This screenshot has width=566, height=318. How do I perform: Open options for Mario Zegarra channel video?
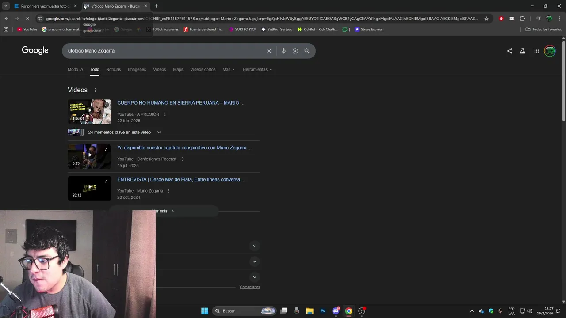click(x=168, y=191)
